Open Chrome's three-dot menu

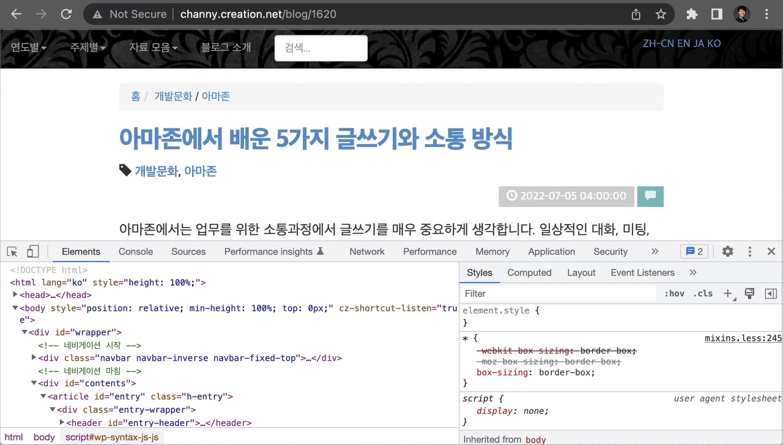coord(767,14)
